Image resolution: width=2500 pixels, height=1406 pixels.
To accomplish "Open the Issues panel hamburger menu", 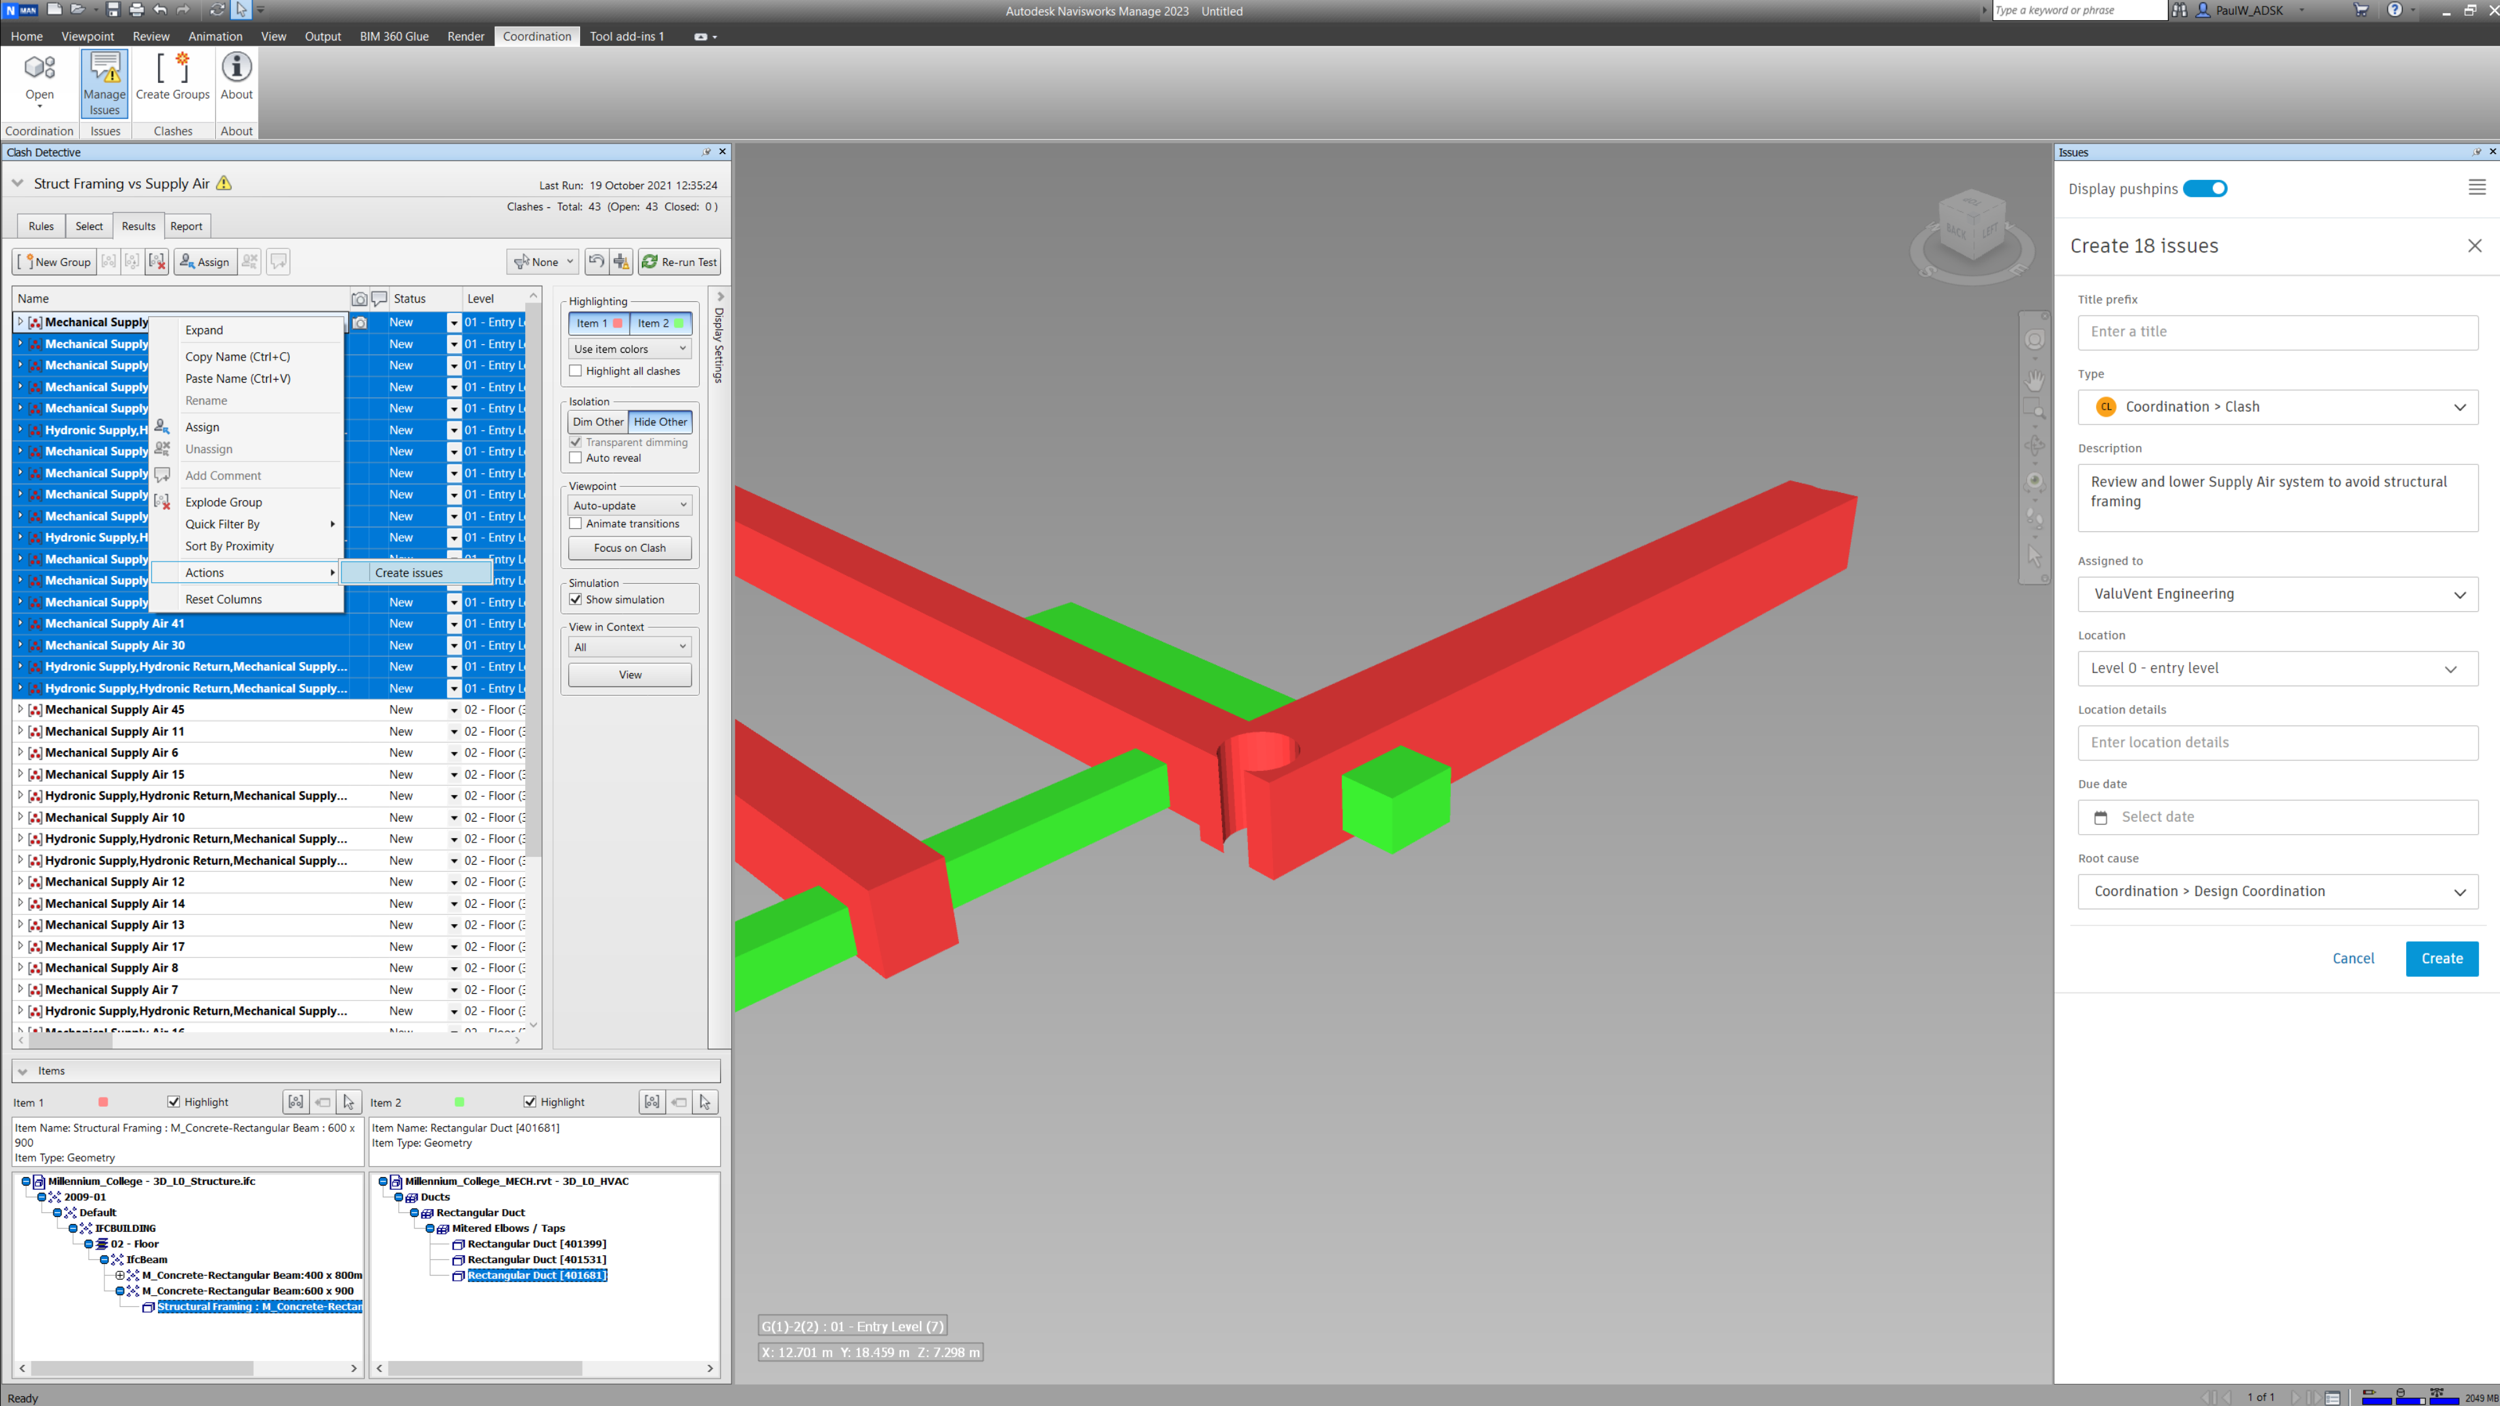I will pos(2476,188).
